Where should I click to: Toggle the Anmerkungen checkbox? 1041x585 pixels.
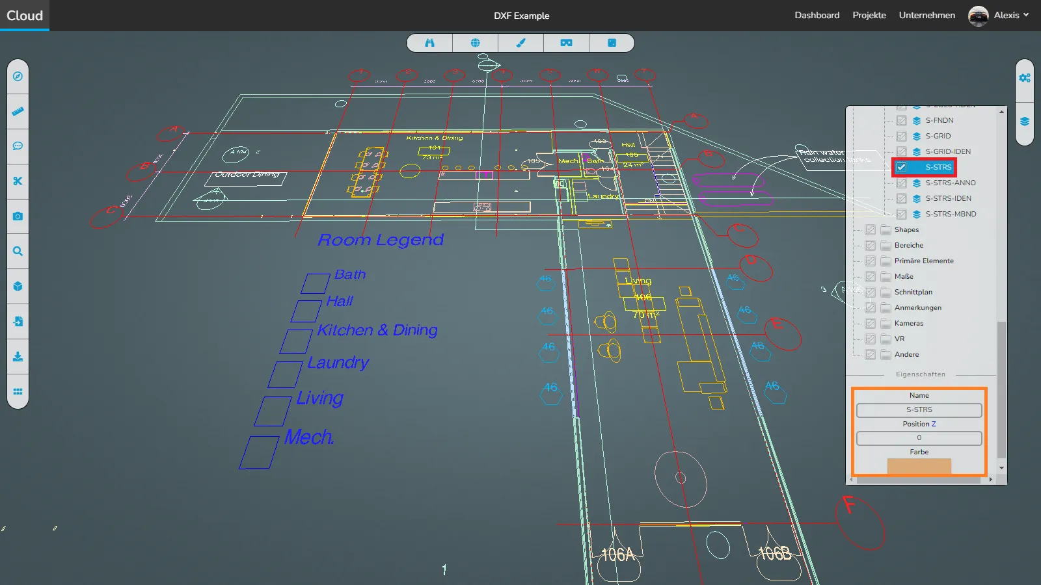pos(870,307)
